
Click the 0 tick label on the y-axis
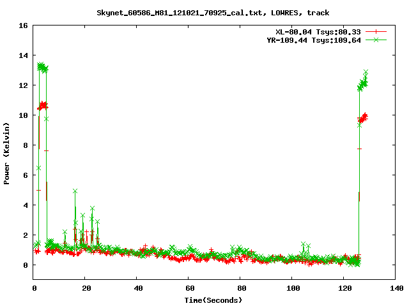click(24, 265)
